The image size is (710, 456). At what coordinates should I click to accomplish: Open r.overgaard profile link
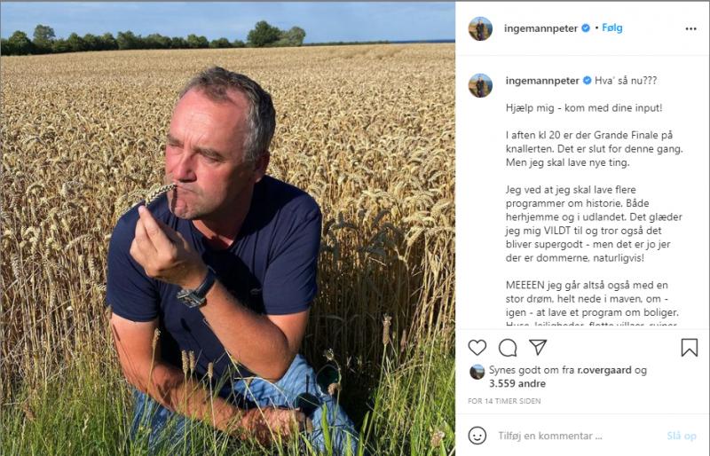click(x=604, y=370)
